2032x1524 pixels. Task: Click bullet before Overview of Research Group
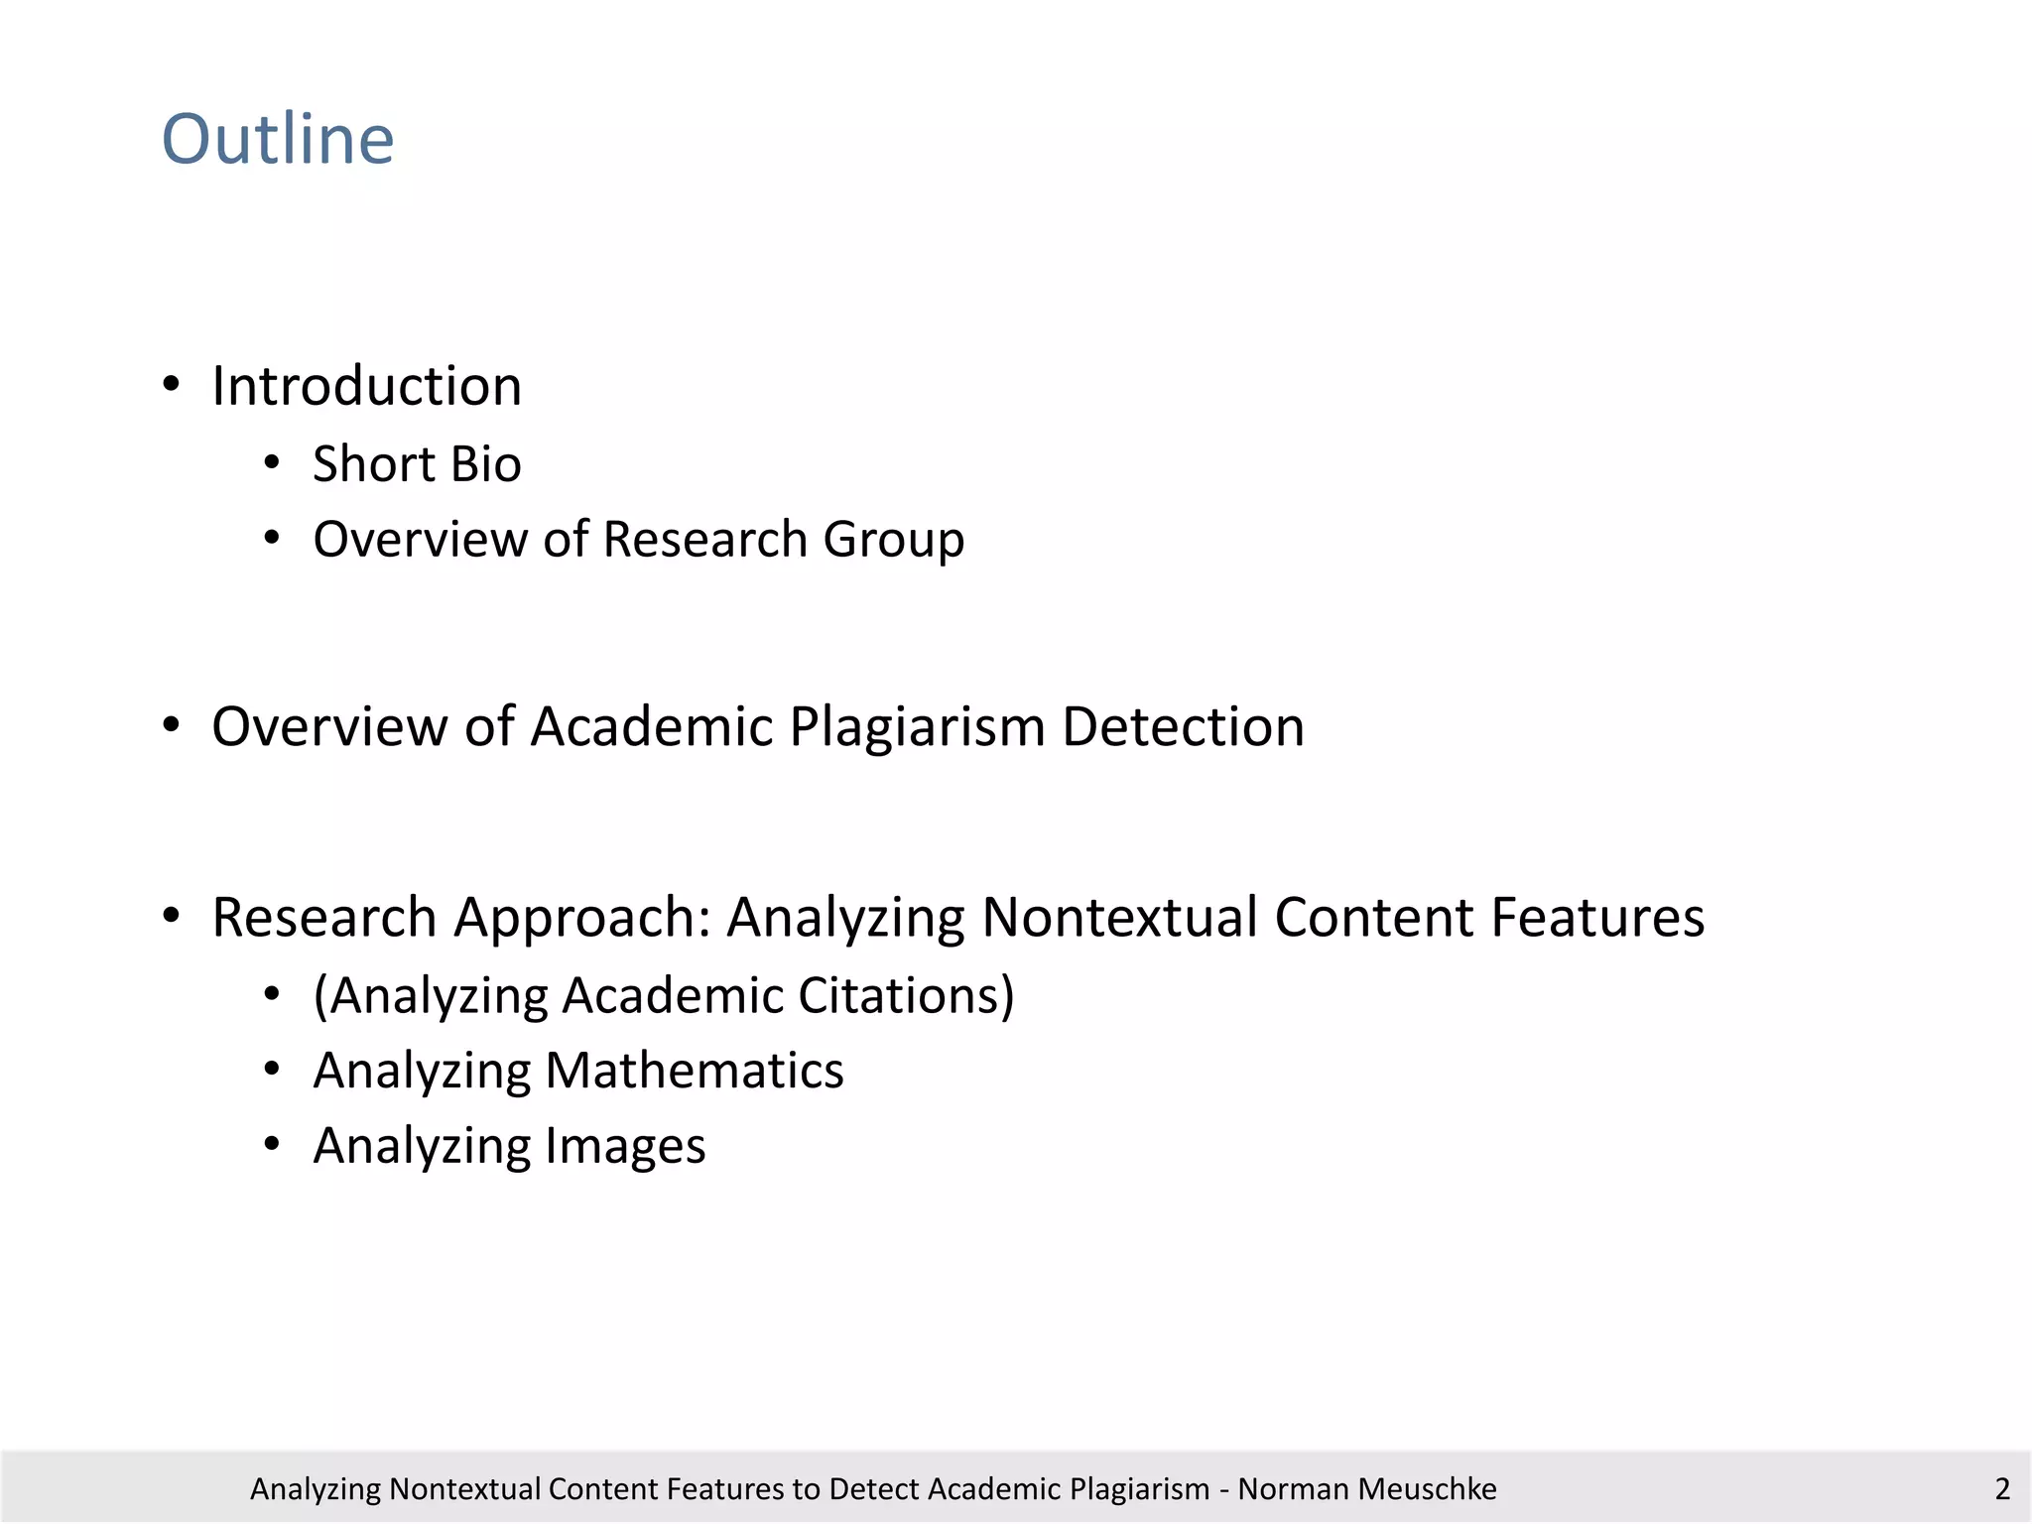[272, 539]
